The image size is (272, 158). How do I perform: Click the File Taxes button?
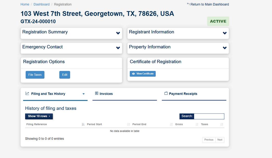35,75
